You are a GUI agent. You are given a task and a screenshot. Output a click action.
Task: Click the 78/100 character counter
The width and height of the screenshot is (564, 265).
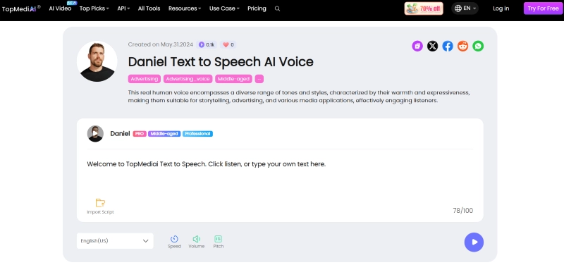(463, 211)
